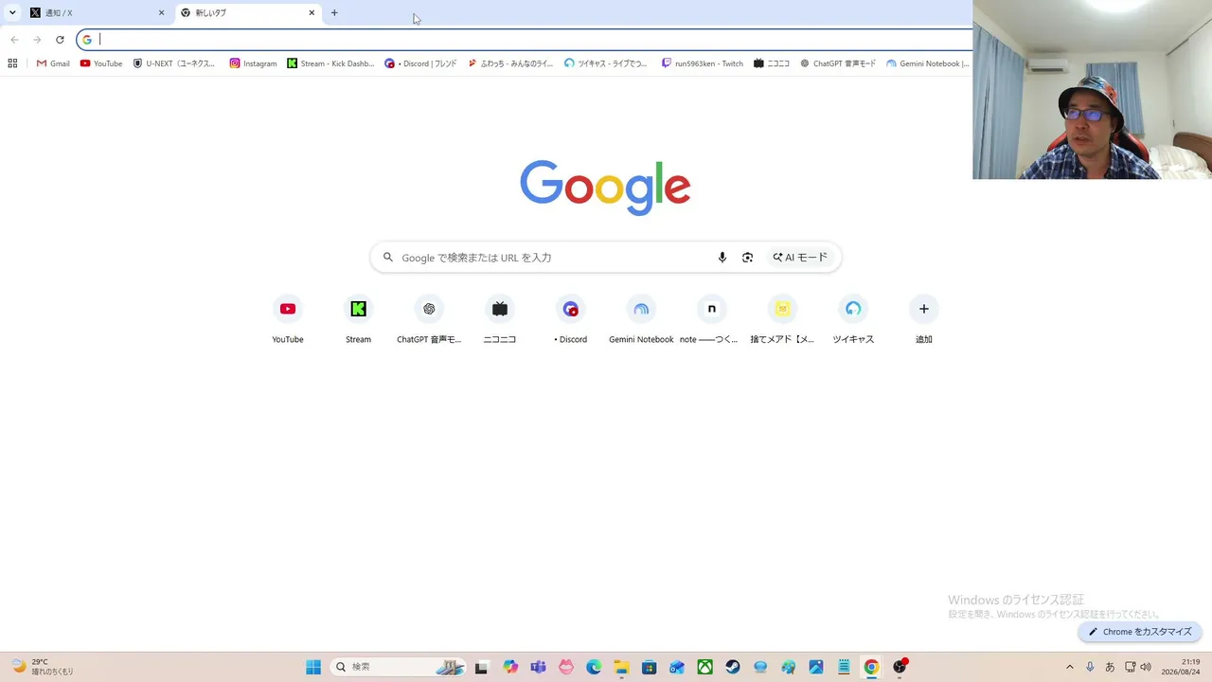Open the volume control in tray
This screenshot has height=682, width=1212.
tap(1146, 667)
